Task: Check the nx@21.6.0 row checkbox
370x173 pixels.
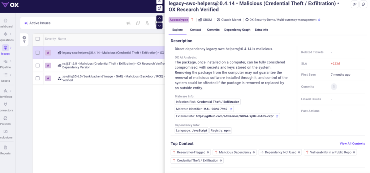Action: coord(38,66)
